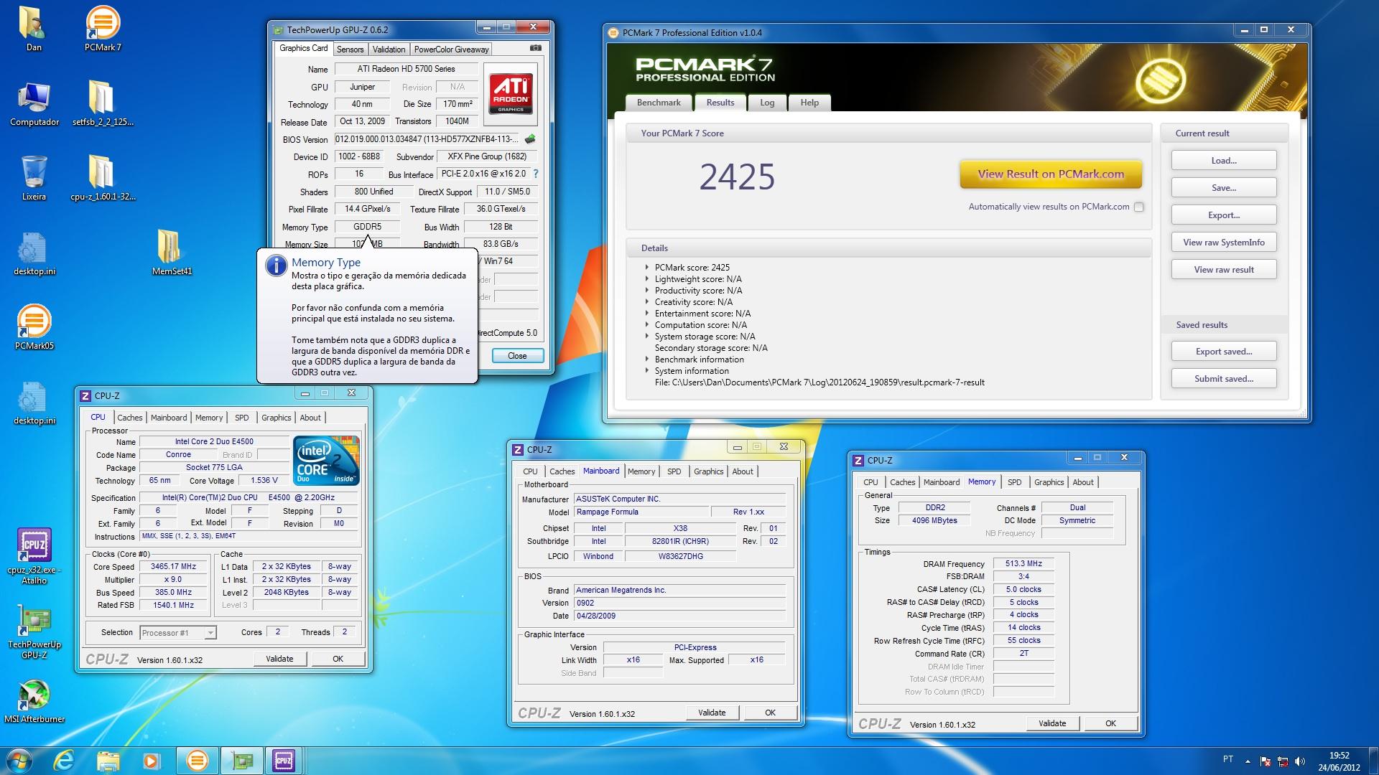Switch to GPU-Z taskbar button
The width and height of the screenshot is (1379, 775).
click(x=241, y=760)
